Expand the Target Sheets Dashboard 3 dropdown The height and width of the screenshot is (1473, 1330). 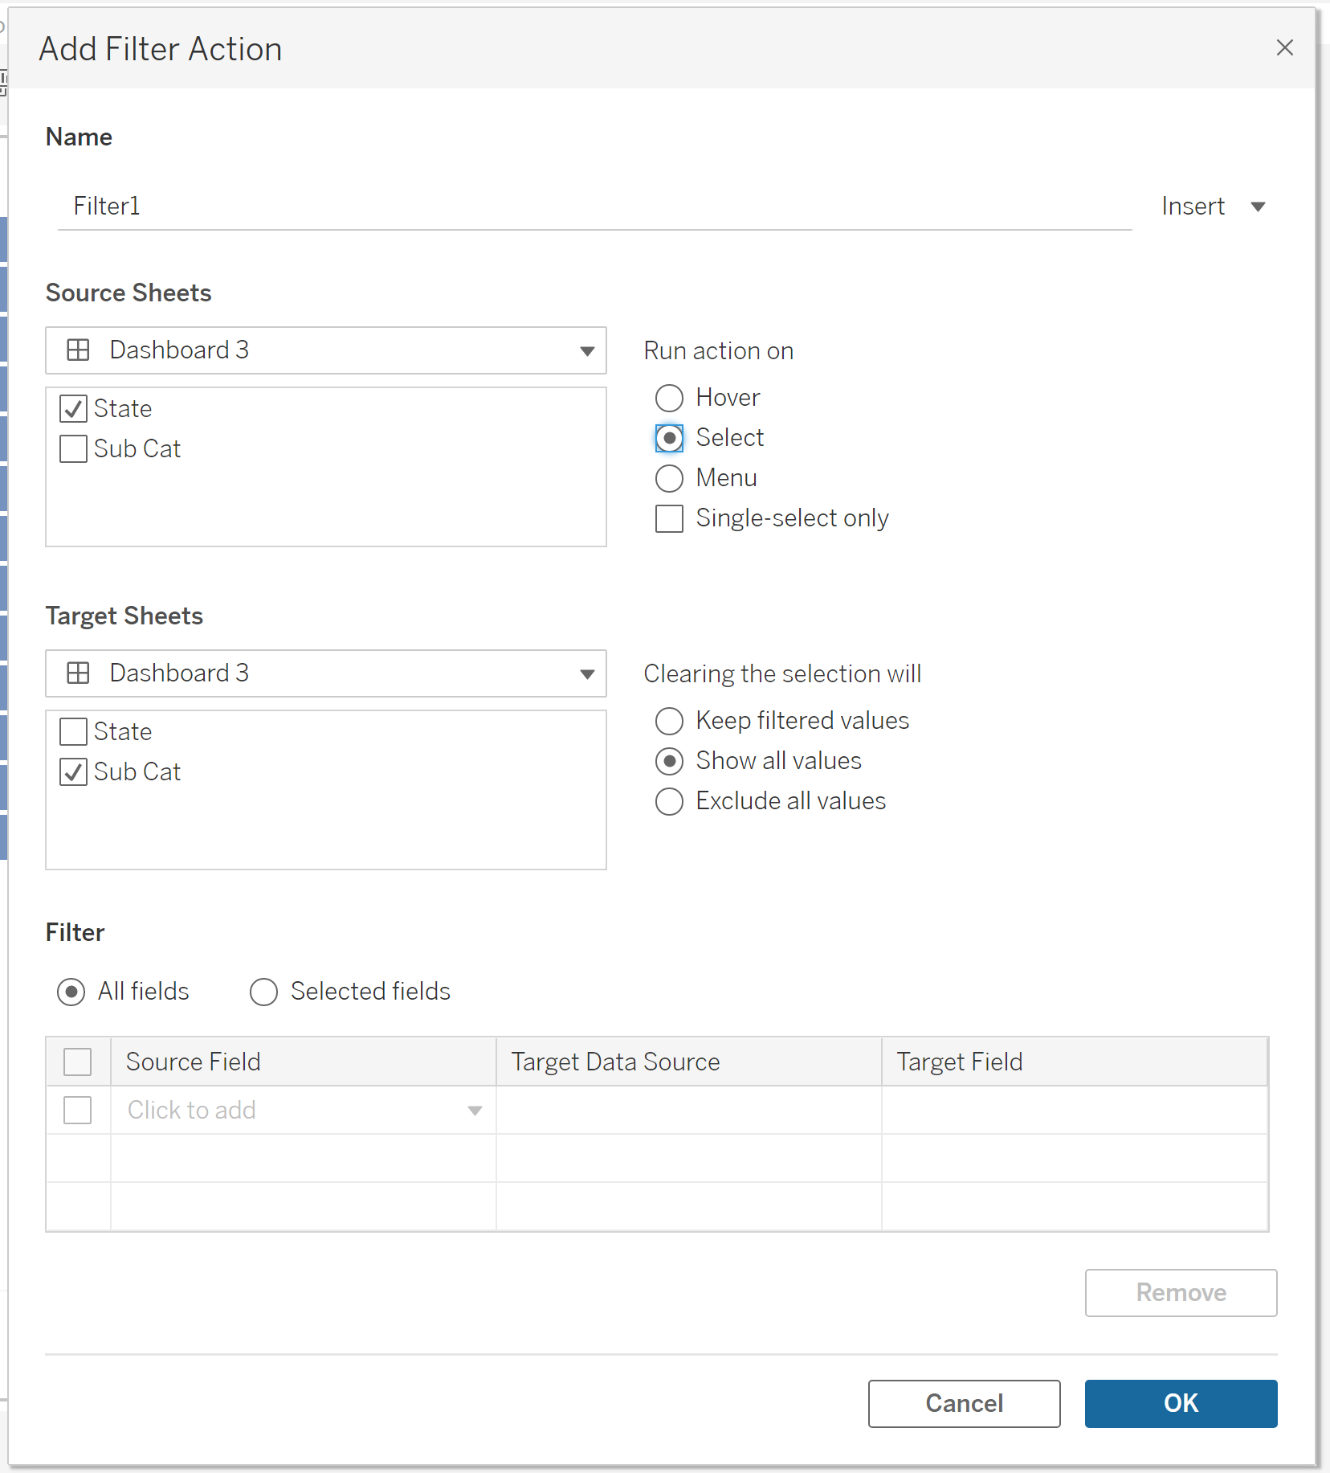(587, 674)
